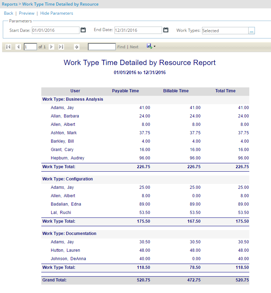Click Documentation billable total 78.50
This screenshot has height=293, width=271.
[195, 267]
